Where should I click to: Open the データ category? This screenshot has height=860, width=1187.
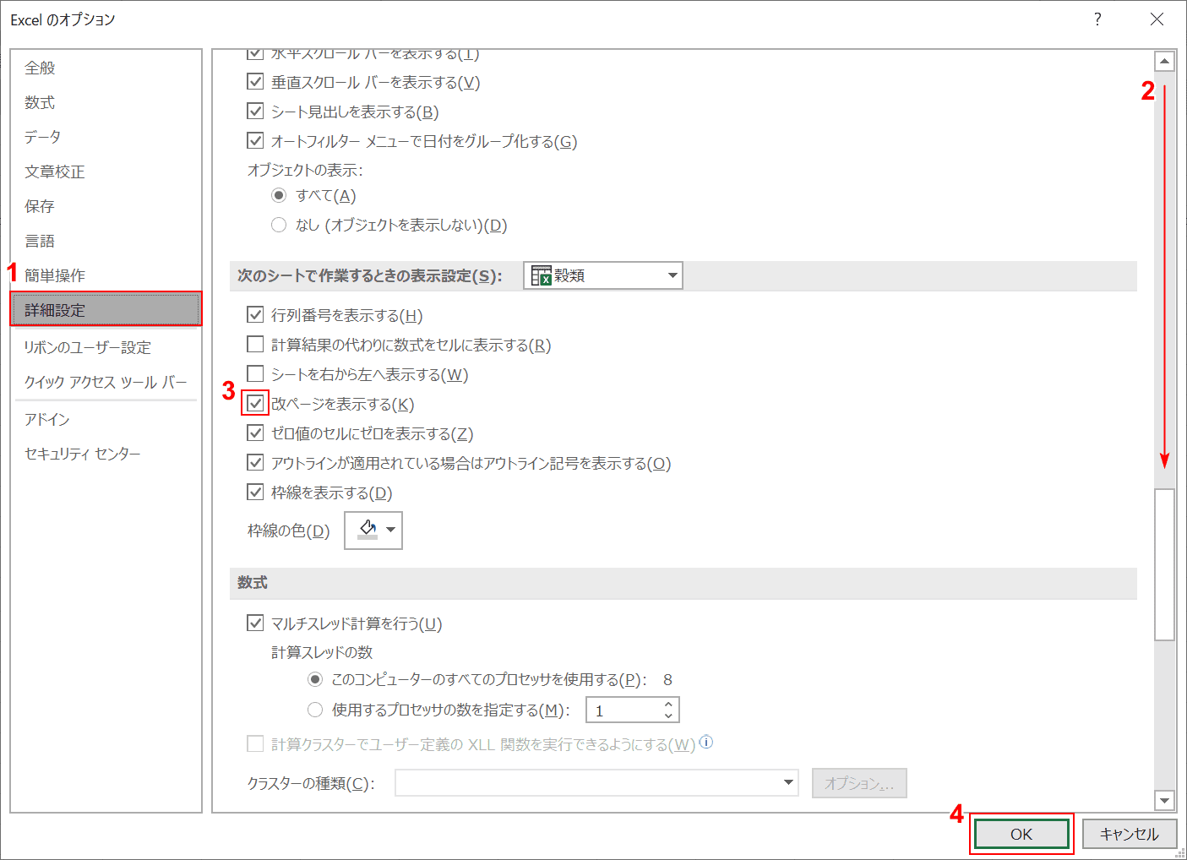pyautogui.click(x=106, y=137)
